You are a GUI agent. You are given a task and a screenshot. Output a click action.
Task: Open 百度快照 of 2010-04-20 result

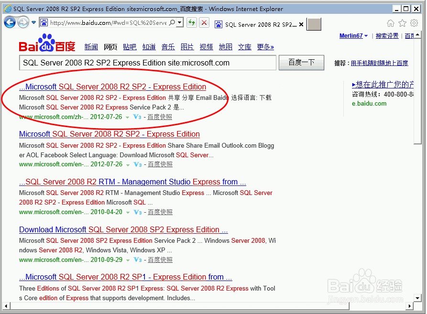pyautogui.click(x=160, y=212)
